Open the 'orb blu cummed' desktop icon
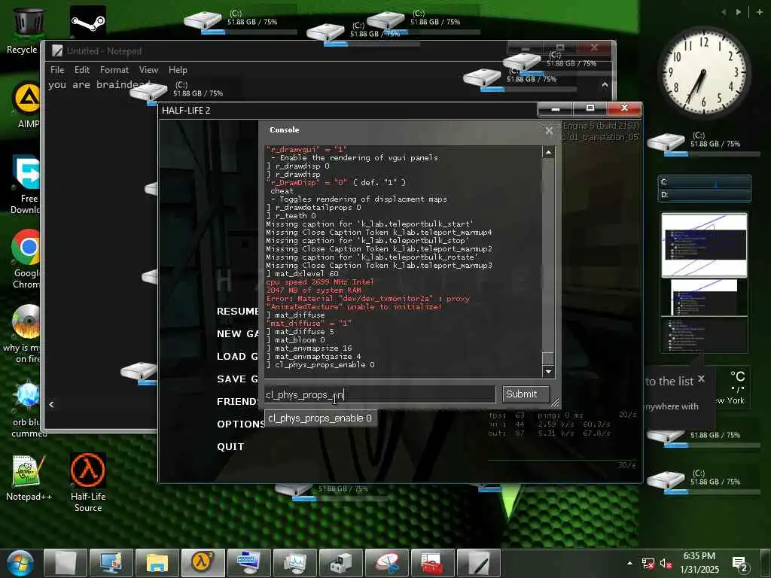This screenshot has height=578, width=771. click(29, 409)
